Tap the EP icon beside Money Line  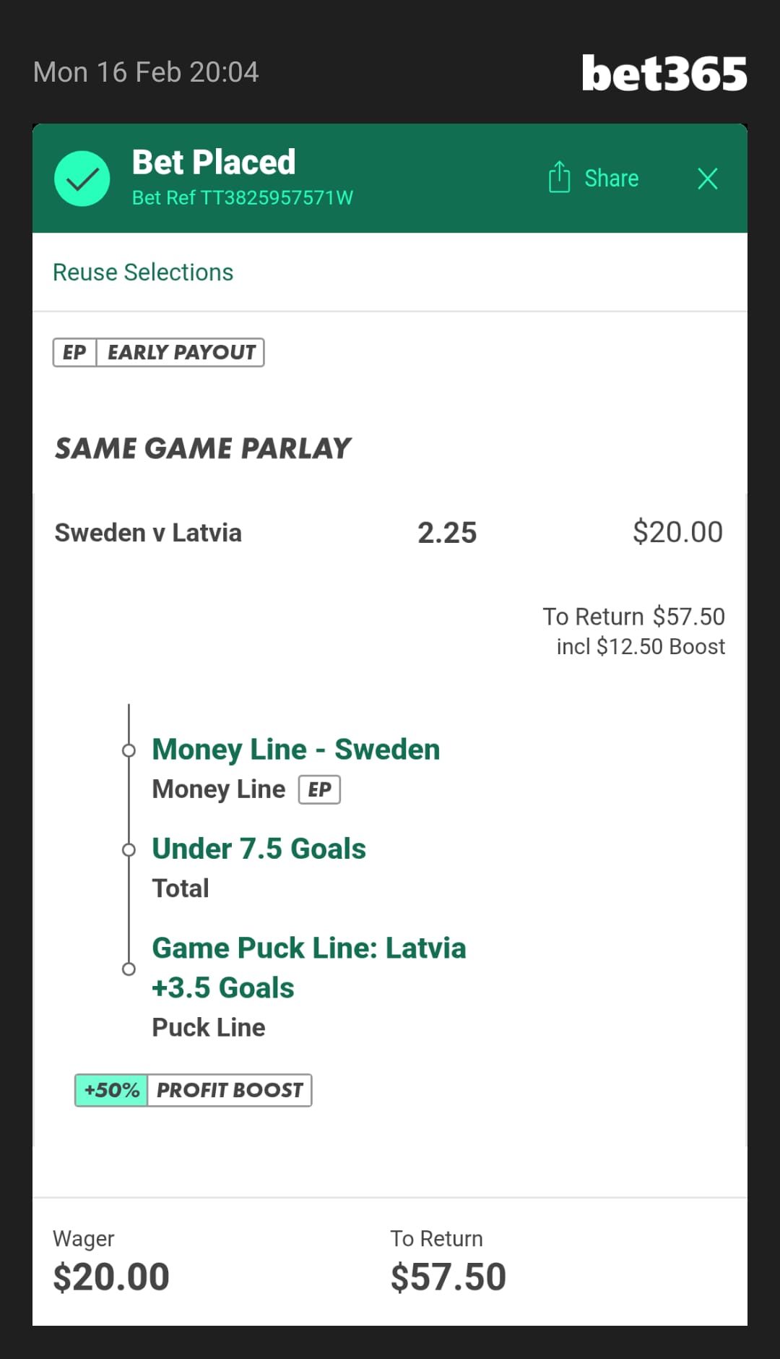click(x=319, y=789)
